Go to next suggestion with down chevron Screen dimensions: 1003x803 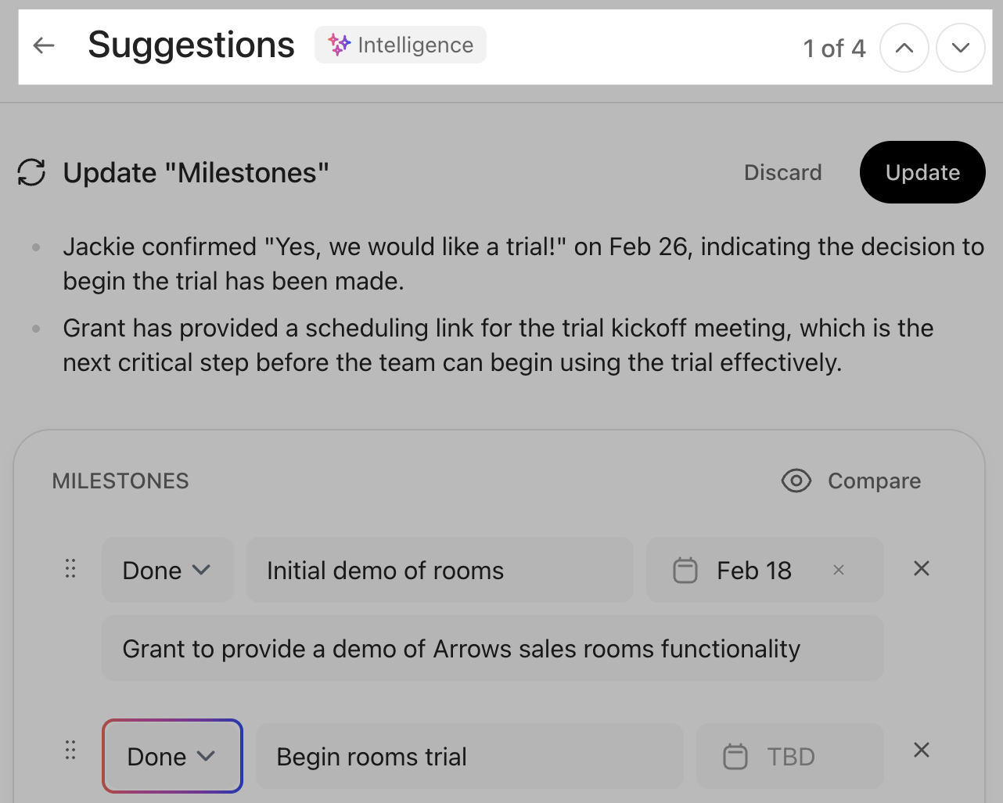[960, 48]
